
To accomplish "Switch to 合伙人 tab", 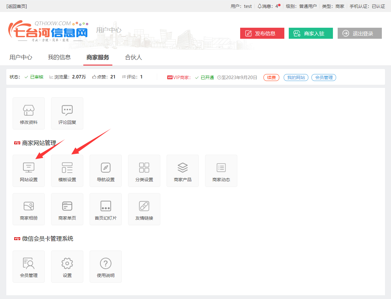I will pyautogui.click(x=133, y=57).
